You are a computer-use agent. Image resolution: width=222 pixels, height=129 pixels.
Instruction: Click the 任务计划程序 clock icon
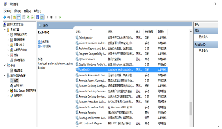click(11, 35)
